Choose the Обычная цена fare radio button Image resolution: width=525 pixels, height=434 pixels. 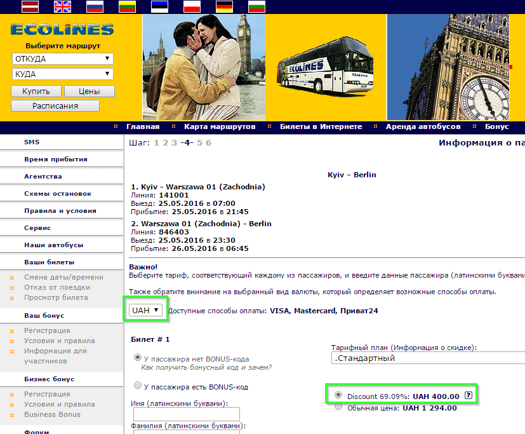[x=338, y=407]
